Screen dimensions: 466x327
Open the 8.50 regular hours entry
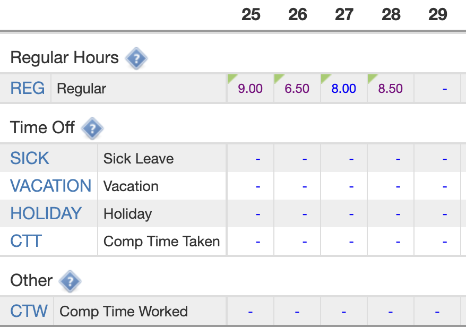[390, 89]
